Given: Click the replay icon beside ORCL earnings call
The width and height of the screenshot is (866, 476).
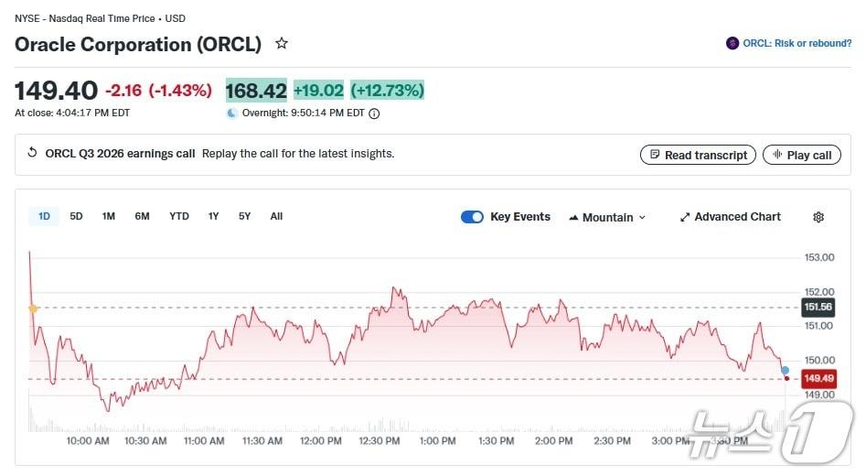Looking at the screenshot, I should click(32, 154).
